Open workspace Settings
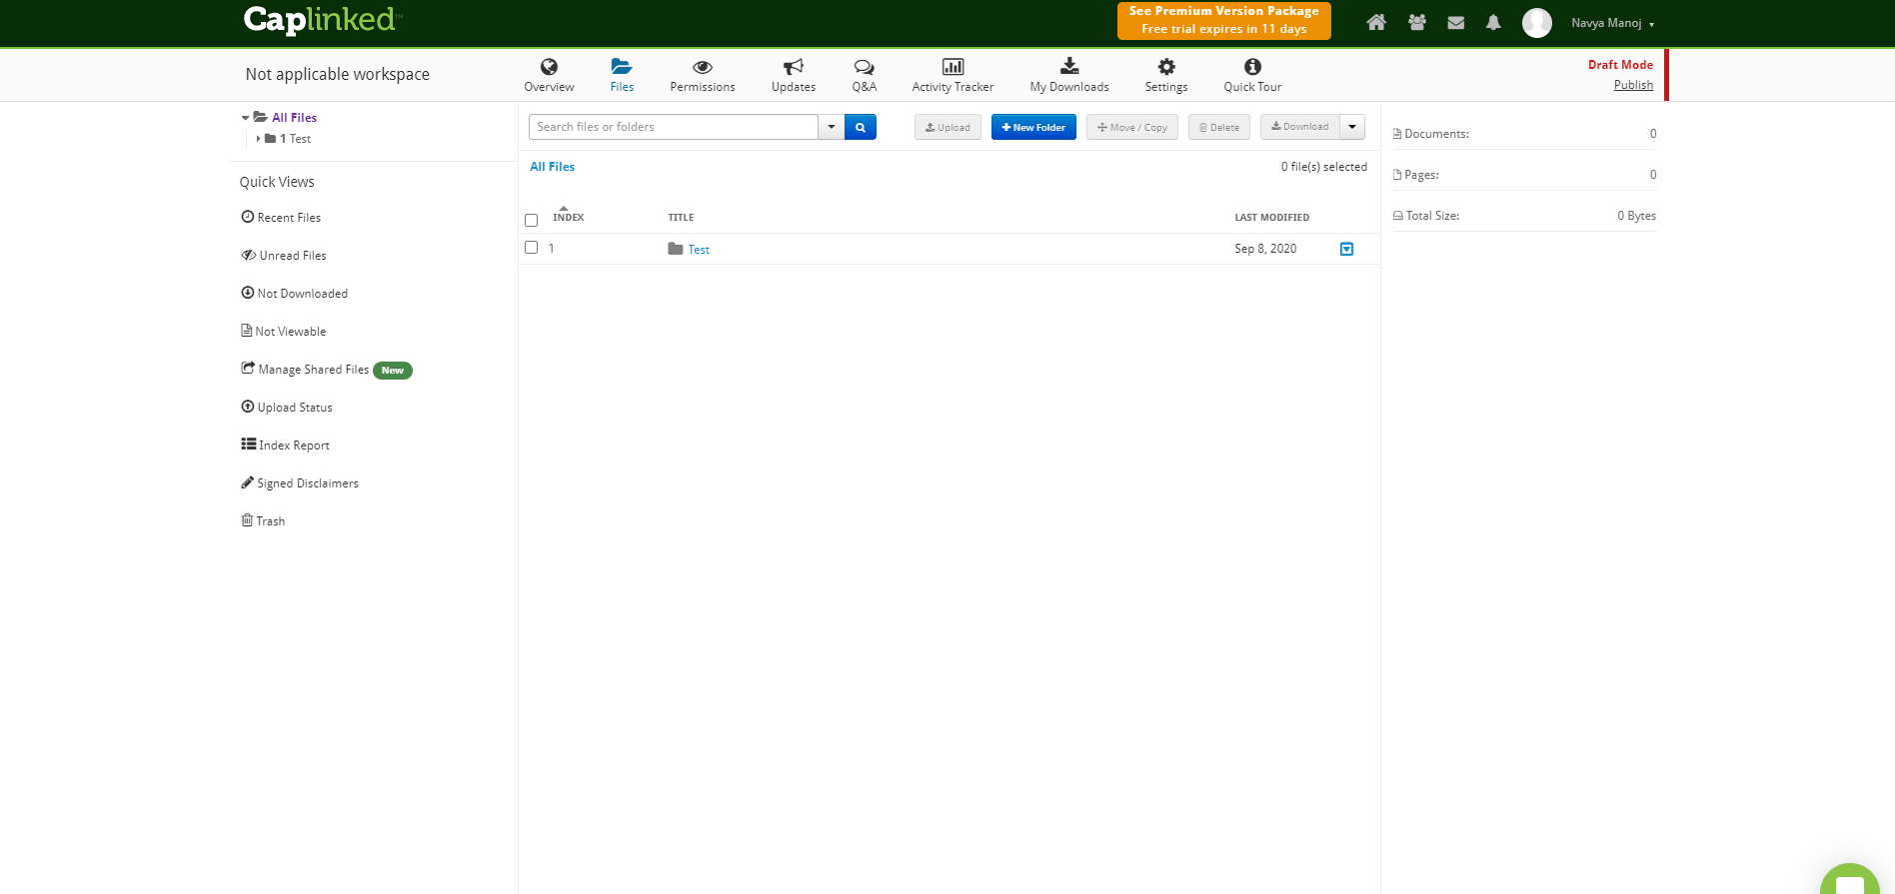Image resolution: width=1895 pixels, height=894 pixels. coord(1166,75)
